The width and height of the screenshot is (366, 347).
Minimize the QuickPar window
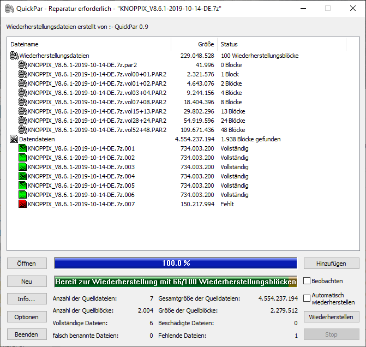pos(303,8)
